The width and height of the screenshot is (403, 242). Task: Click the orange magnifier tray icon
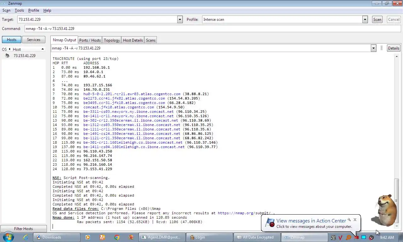(348, 237)
